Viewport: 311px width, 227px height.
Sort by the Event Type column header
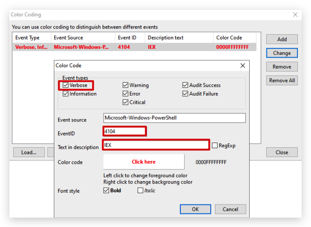(32, 38)
